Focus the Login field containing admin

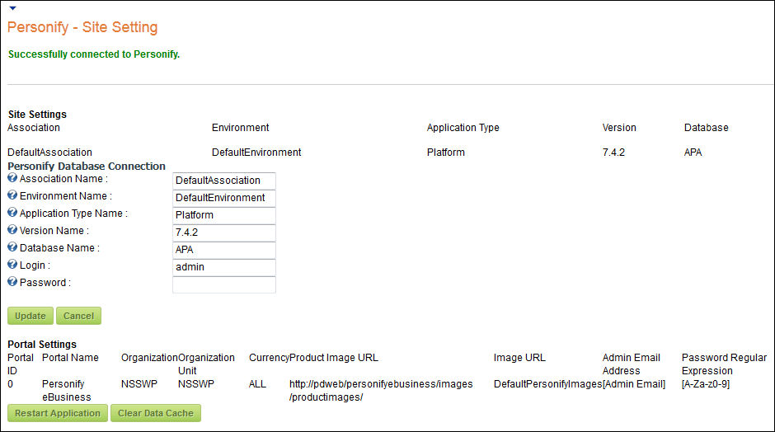click(224, 267)
